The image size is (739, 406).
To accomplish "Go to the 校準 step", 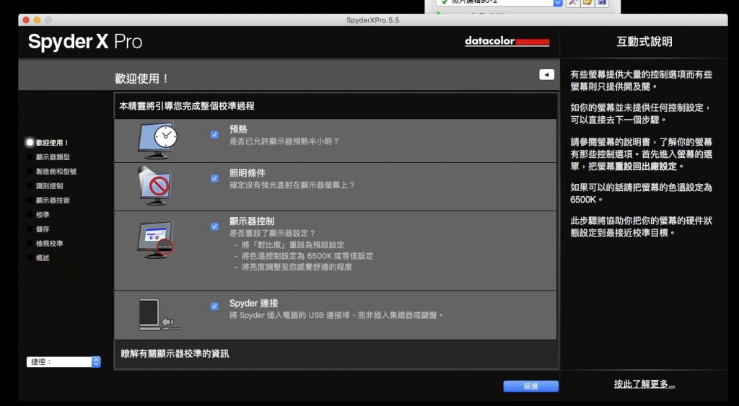I will [x=43, y=214].
